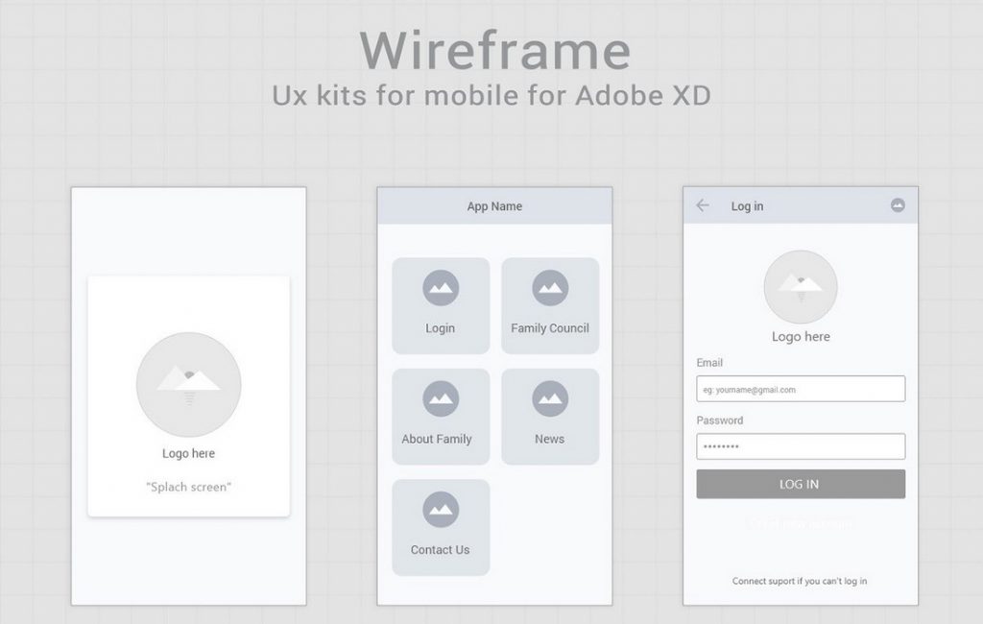
Task: Click the Email field label
Action: click(709, 363)
